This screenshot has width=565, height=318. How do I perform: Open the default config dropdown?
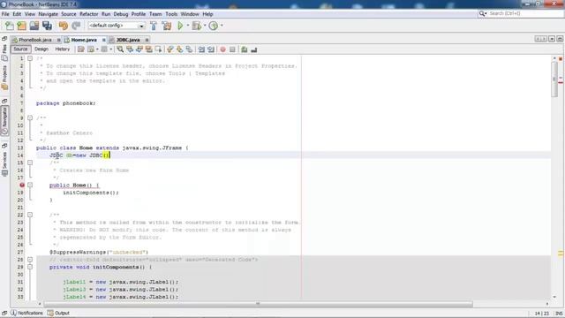(117, 26)
